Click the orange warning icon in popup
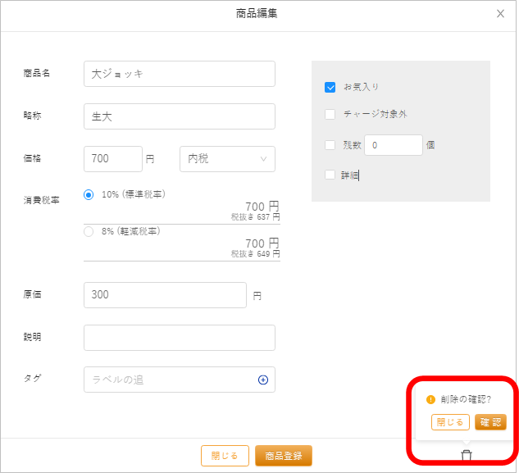 (430, 399)
